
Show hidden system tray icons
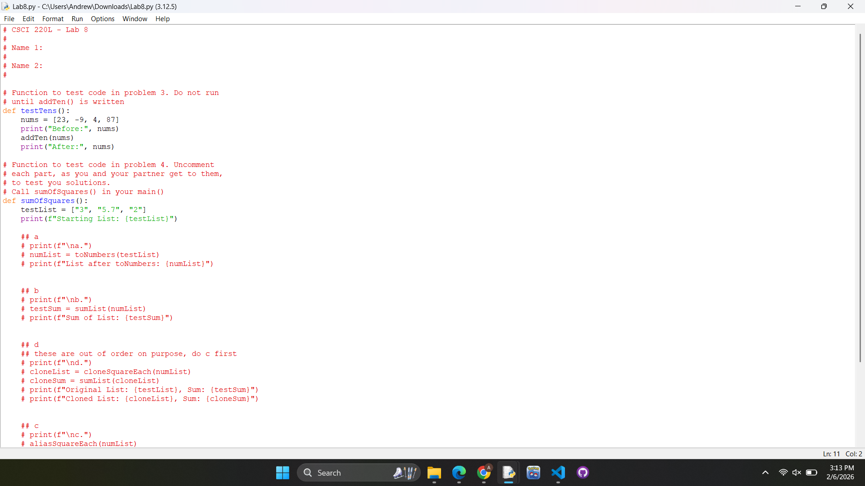(x=765, y=472)
